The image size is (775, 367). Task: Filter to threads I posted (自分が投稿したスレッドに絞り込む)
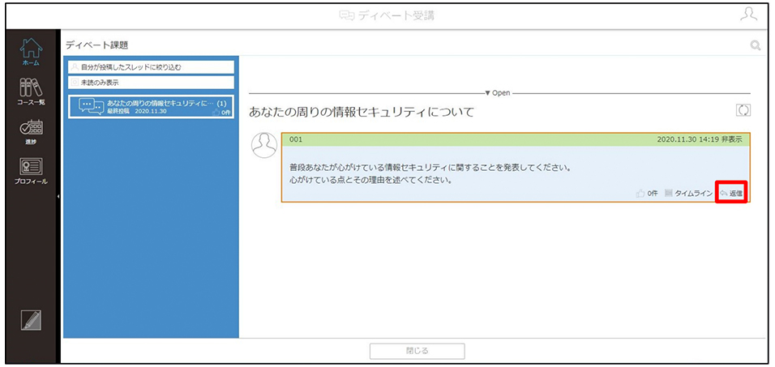click(x=152, y=67)
